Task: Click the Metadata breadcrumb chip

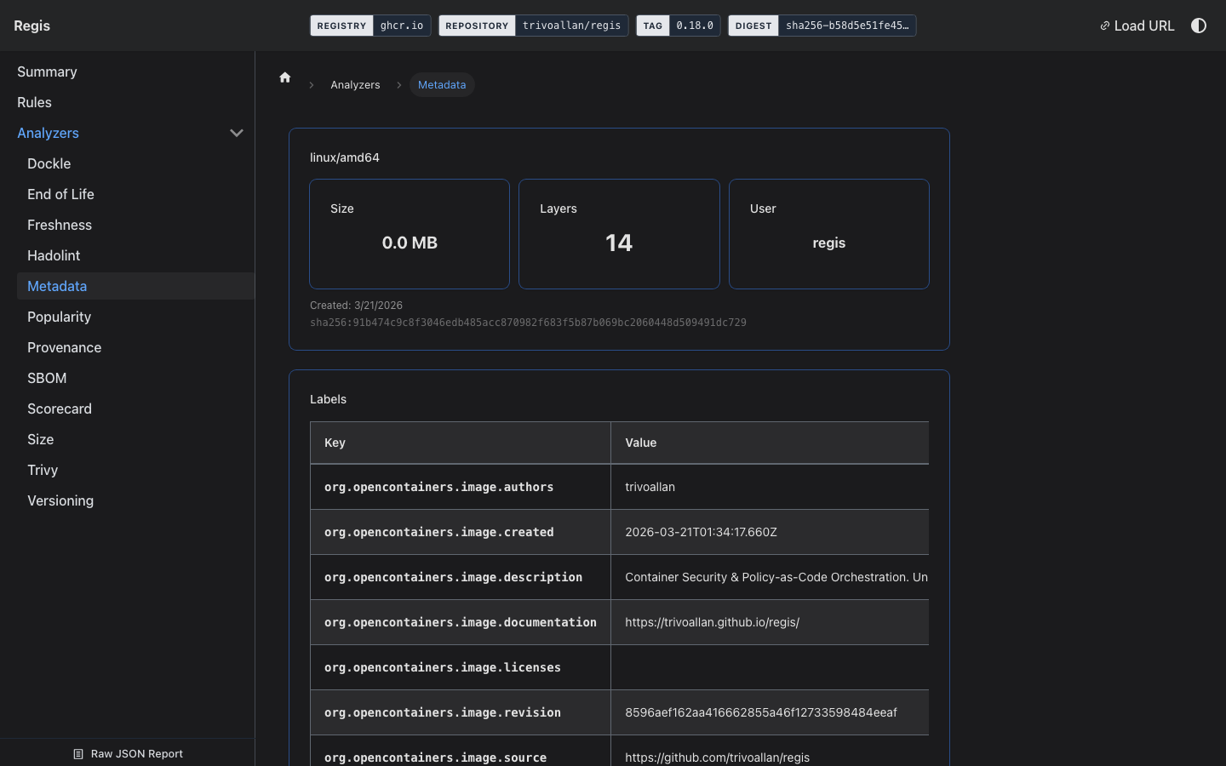Action: coord(442,85)
